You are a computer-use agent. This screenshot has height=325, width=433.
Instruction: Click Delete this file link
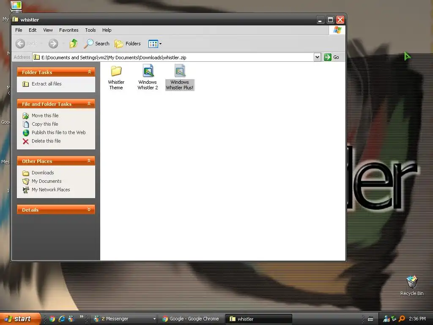coord(46,141)
